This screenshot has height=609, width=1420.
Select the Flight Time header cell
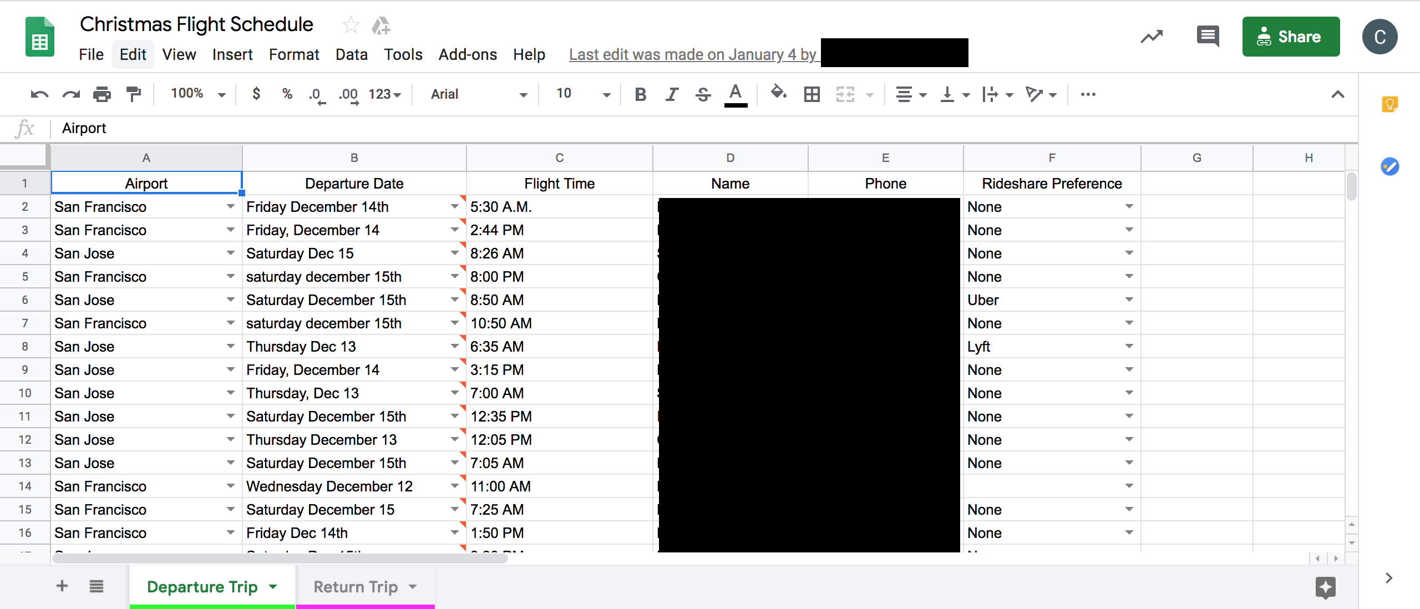[559, 184]
